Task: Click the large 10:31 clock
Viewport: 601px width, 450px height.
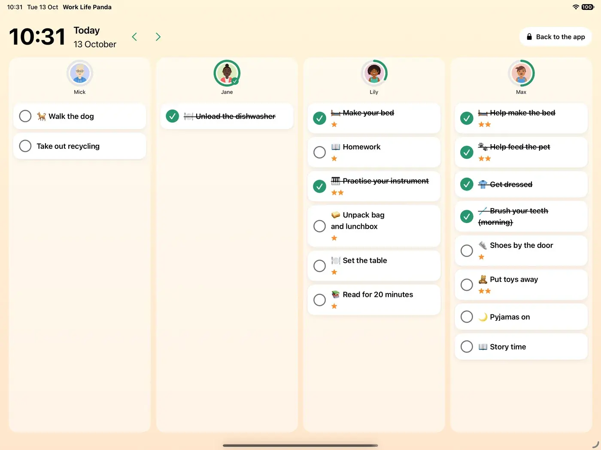Action: coord(37,37)
